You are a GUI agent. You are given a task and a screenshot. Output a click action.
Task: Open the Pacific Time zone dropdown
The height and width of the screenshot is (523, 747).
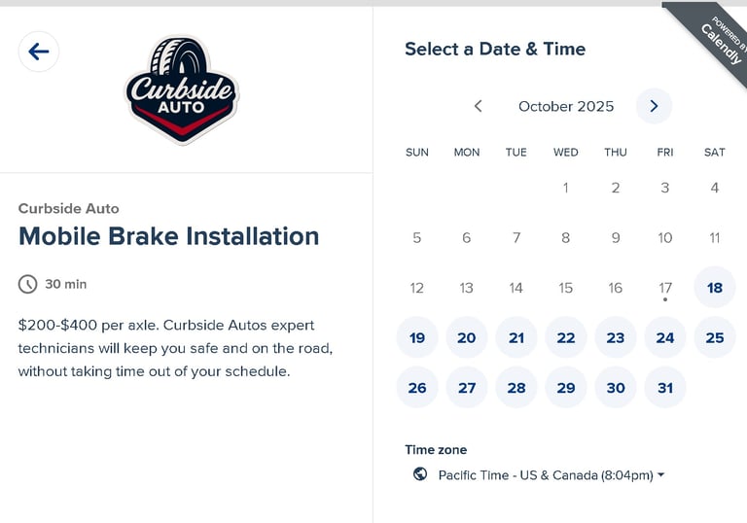click(x=545, y=475)
